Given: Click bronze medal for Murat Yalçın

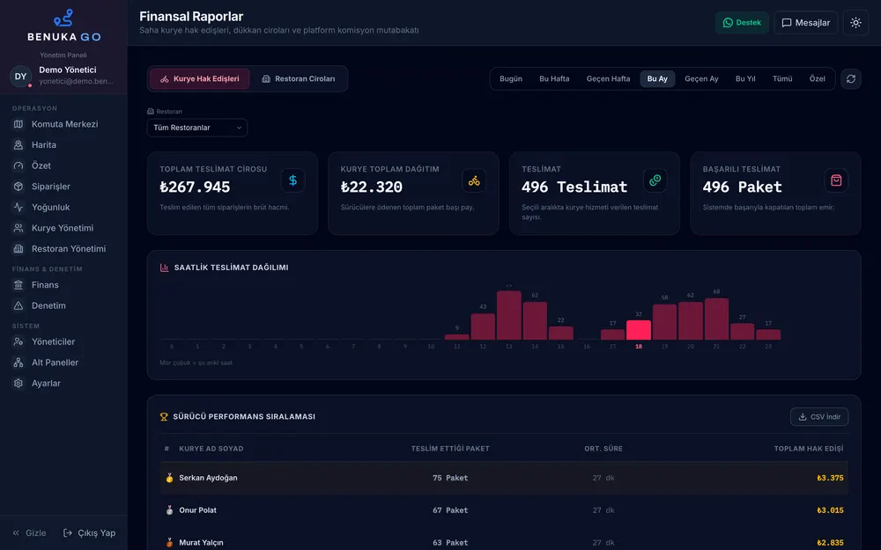Looking at the screenshot, I should click(169, 542).
